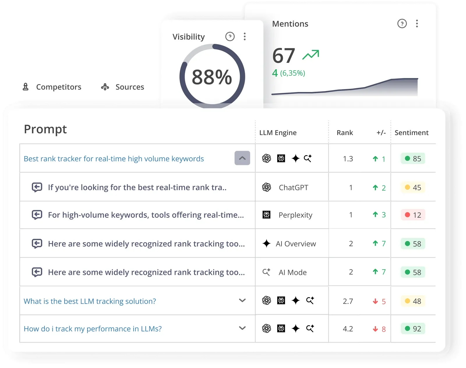Open What is the best LLM tracking solution link
466x368 pixels.
[90, 301]
